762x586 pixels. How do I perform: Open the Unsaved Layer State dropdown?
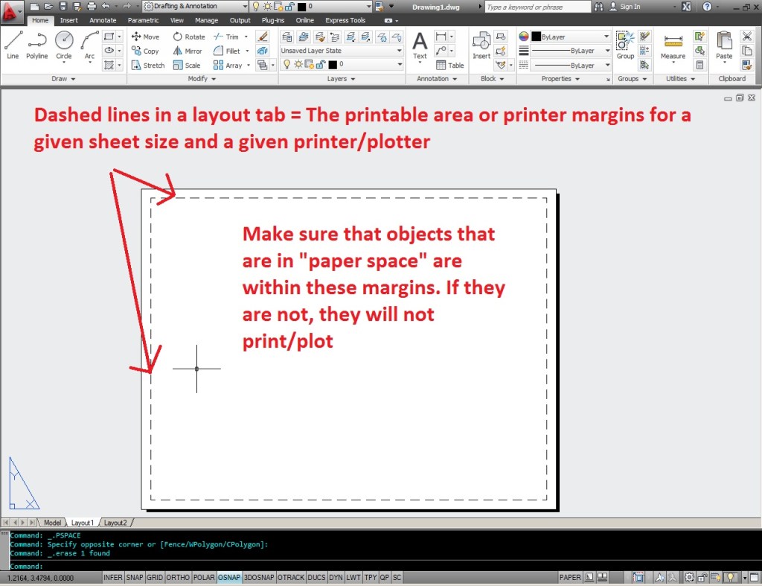340,50
